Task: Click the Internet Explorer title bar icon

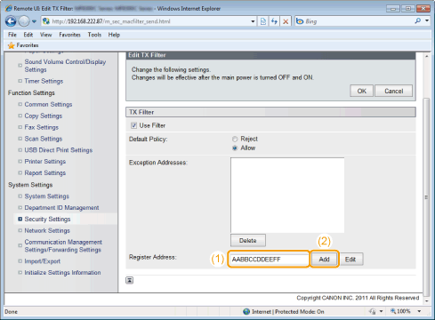Action: pyautogui.click(x=9, y=8)
